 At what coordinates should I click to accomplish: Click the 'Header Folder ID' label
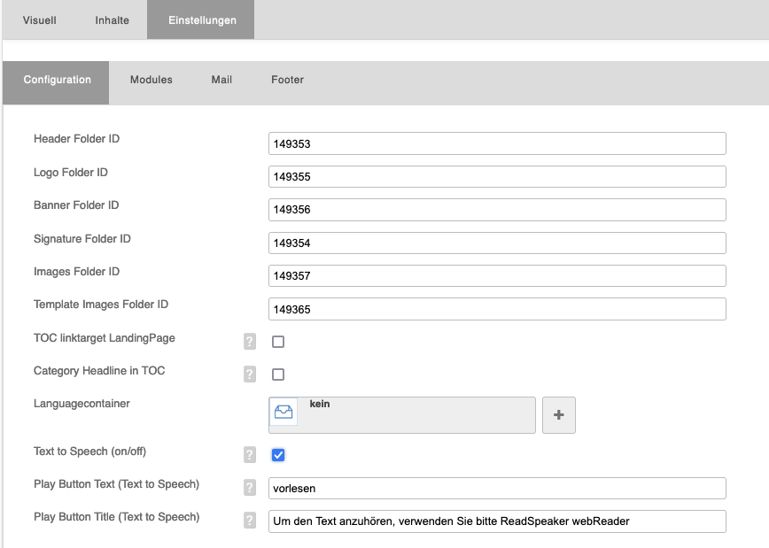(x=76, y=139)
